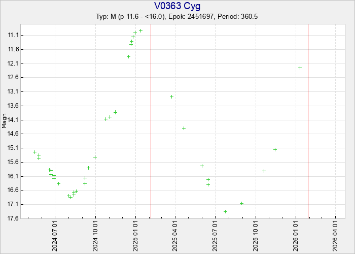The height and width of the screenshot is (254, 355).
Task: Select the green point near 17.1 before 2025 10 01
Action: tap(241, 203)
